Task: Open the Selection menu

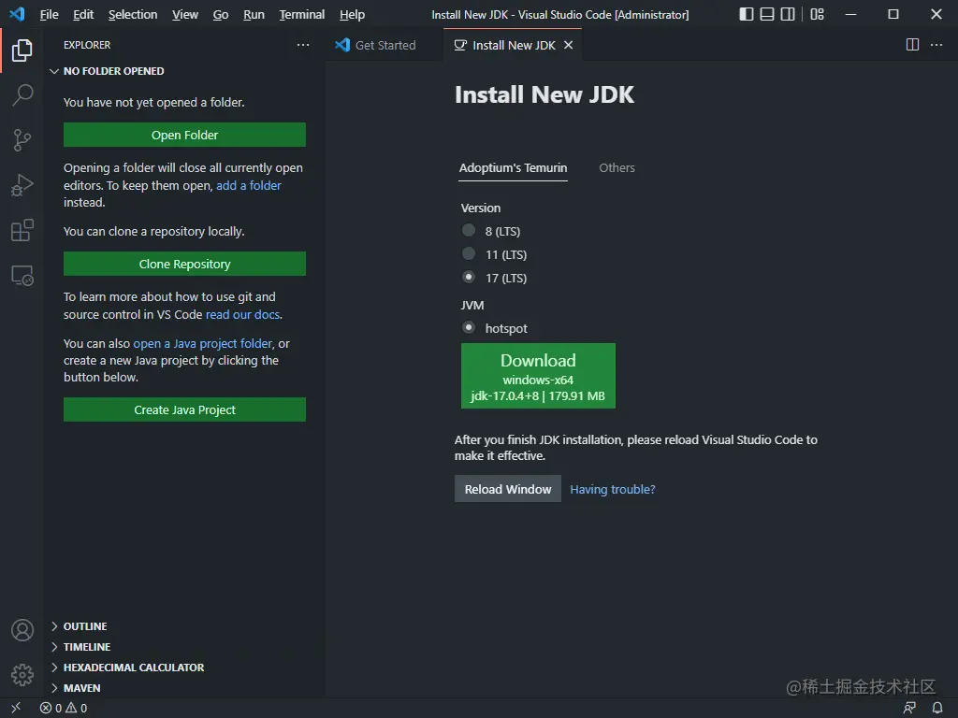Action: tap(133, 14)
